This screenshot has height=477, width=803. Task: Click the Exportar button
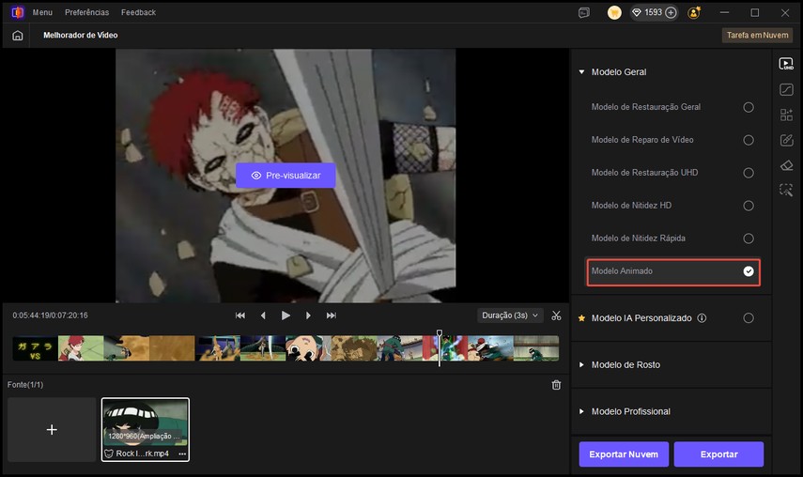(718, 454)
